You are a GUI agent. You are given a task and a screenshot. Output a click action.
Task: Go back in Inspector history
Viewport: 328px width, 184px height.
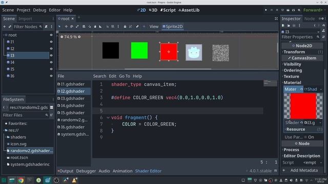[x=315, y=26]
